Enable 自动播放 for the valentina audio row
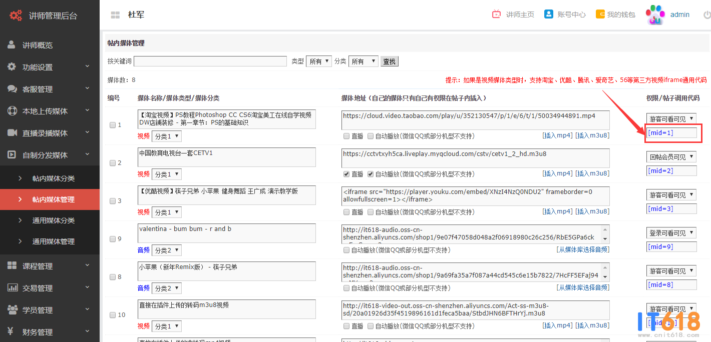Image resolution: width=711 pixels, height=342 pixels. (x=346, y=250)
